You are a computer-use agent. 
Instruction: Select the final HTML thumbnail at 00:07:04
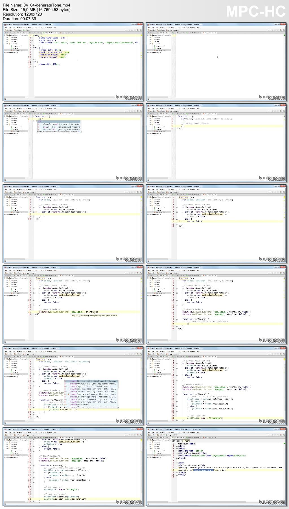(x=216, y=467)
